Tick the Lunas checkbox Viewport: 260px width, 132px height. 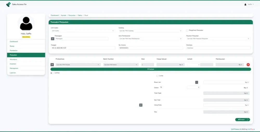[x=157, y=76]
